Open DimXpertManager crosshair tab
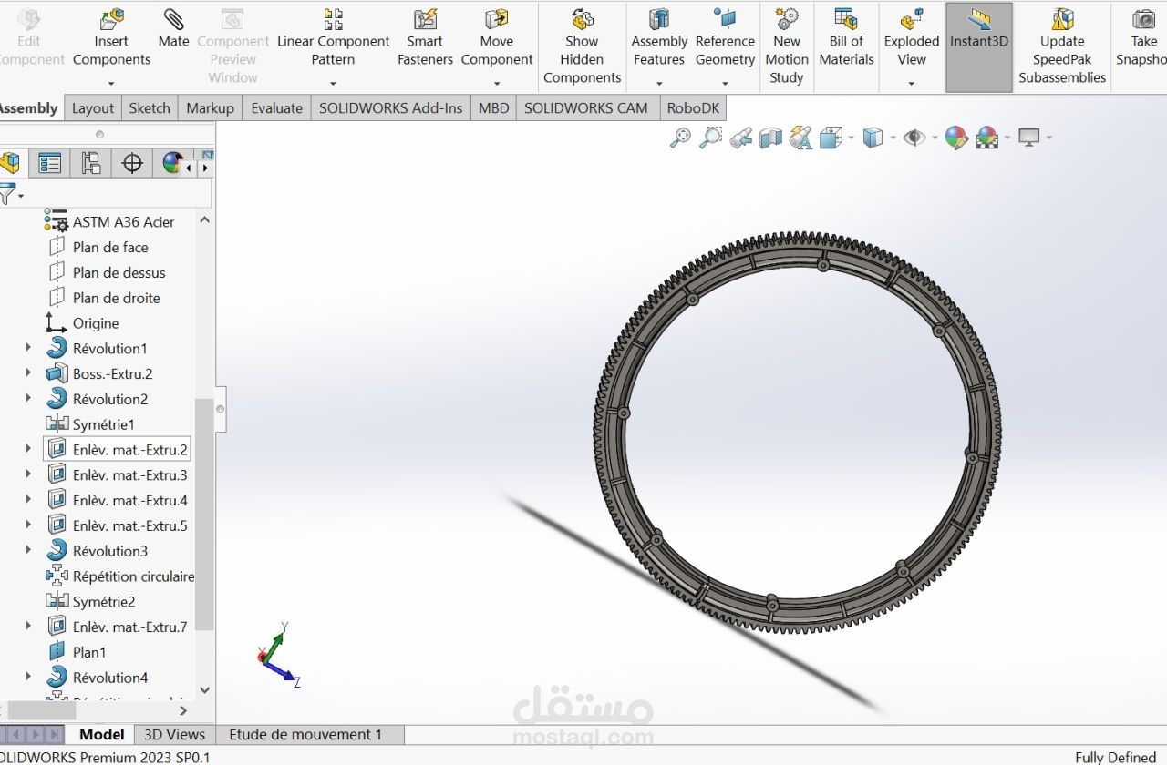1167x765 pixels. [x=132, y=163]
